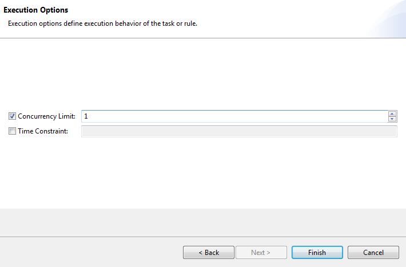406x267 pixels.
Task: Click the empty gray strip above the buttons
Action: coord(203,222)
